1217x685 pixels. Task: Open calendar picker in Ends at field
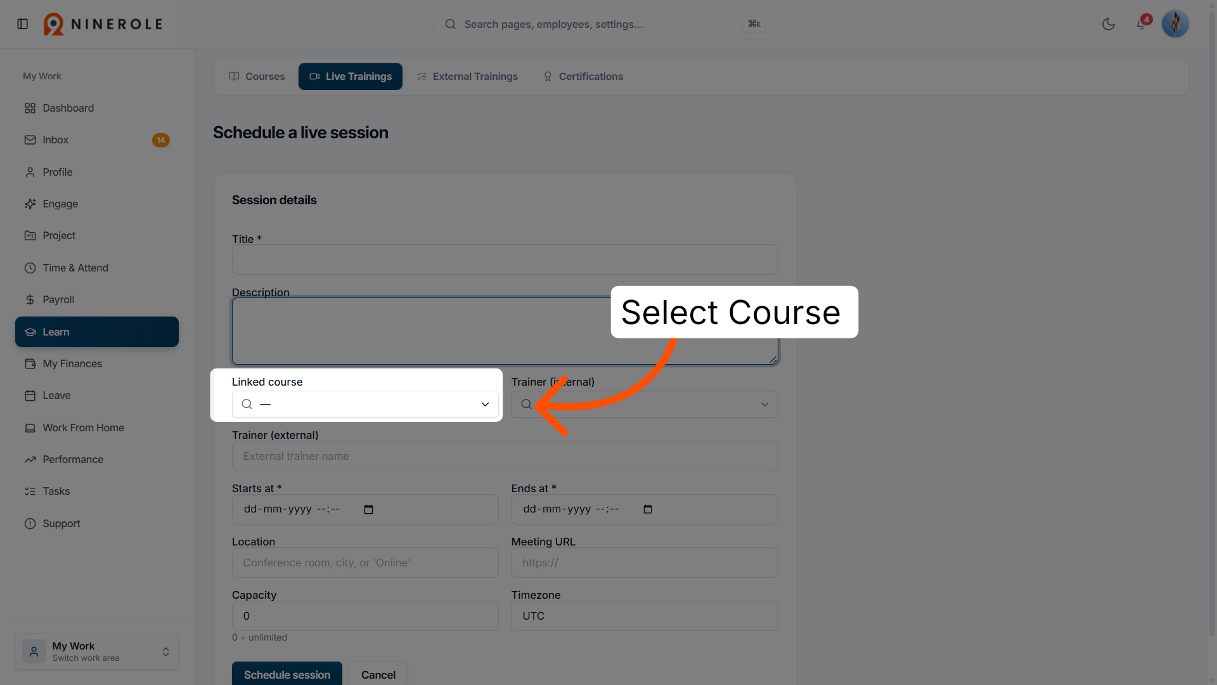coord(648,509)
